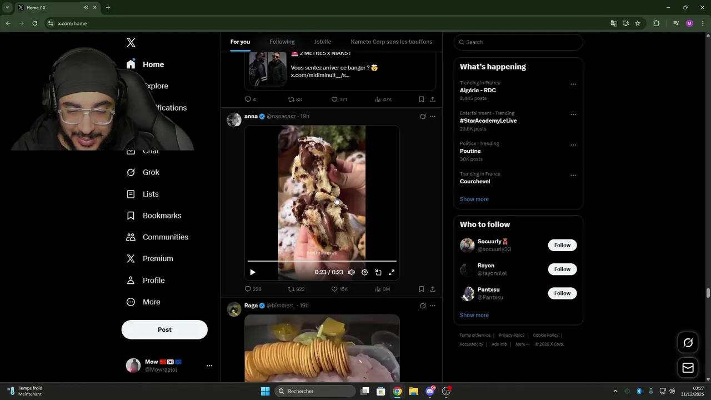Open the X logo home link
Viewport: 711px width, 400px height.
point(131,43)
